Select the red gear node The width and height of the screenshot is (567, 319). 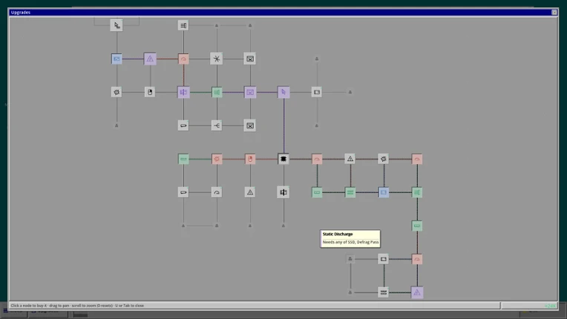(217, 159)
